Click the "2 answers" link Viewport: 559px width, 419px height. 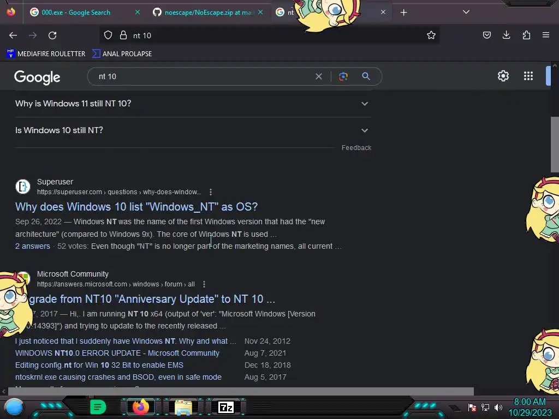coord(32,246)
